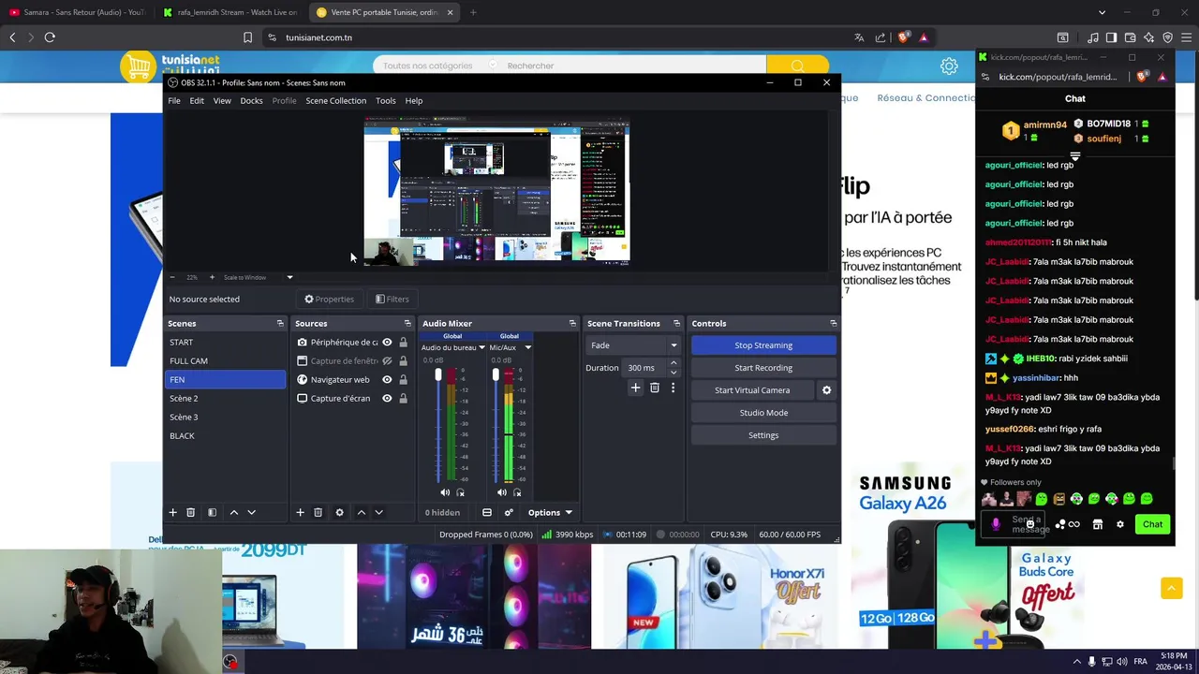Toggle monitoring headphone icon for Mic/Aux
1199x674 pixels.
pyautogui.click(x=517, y=492)
